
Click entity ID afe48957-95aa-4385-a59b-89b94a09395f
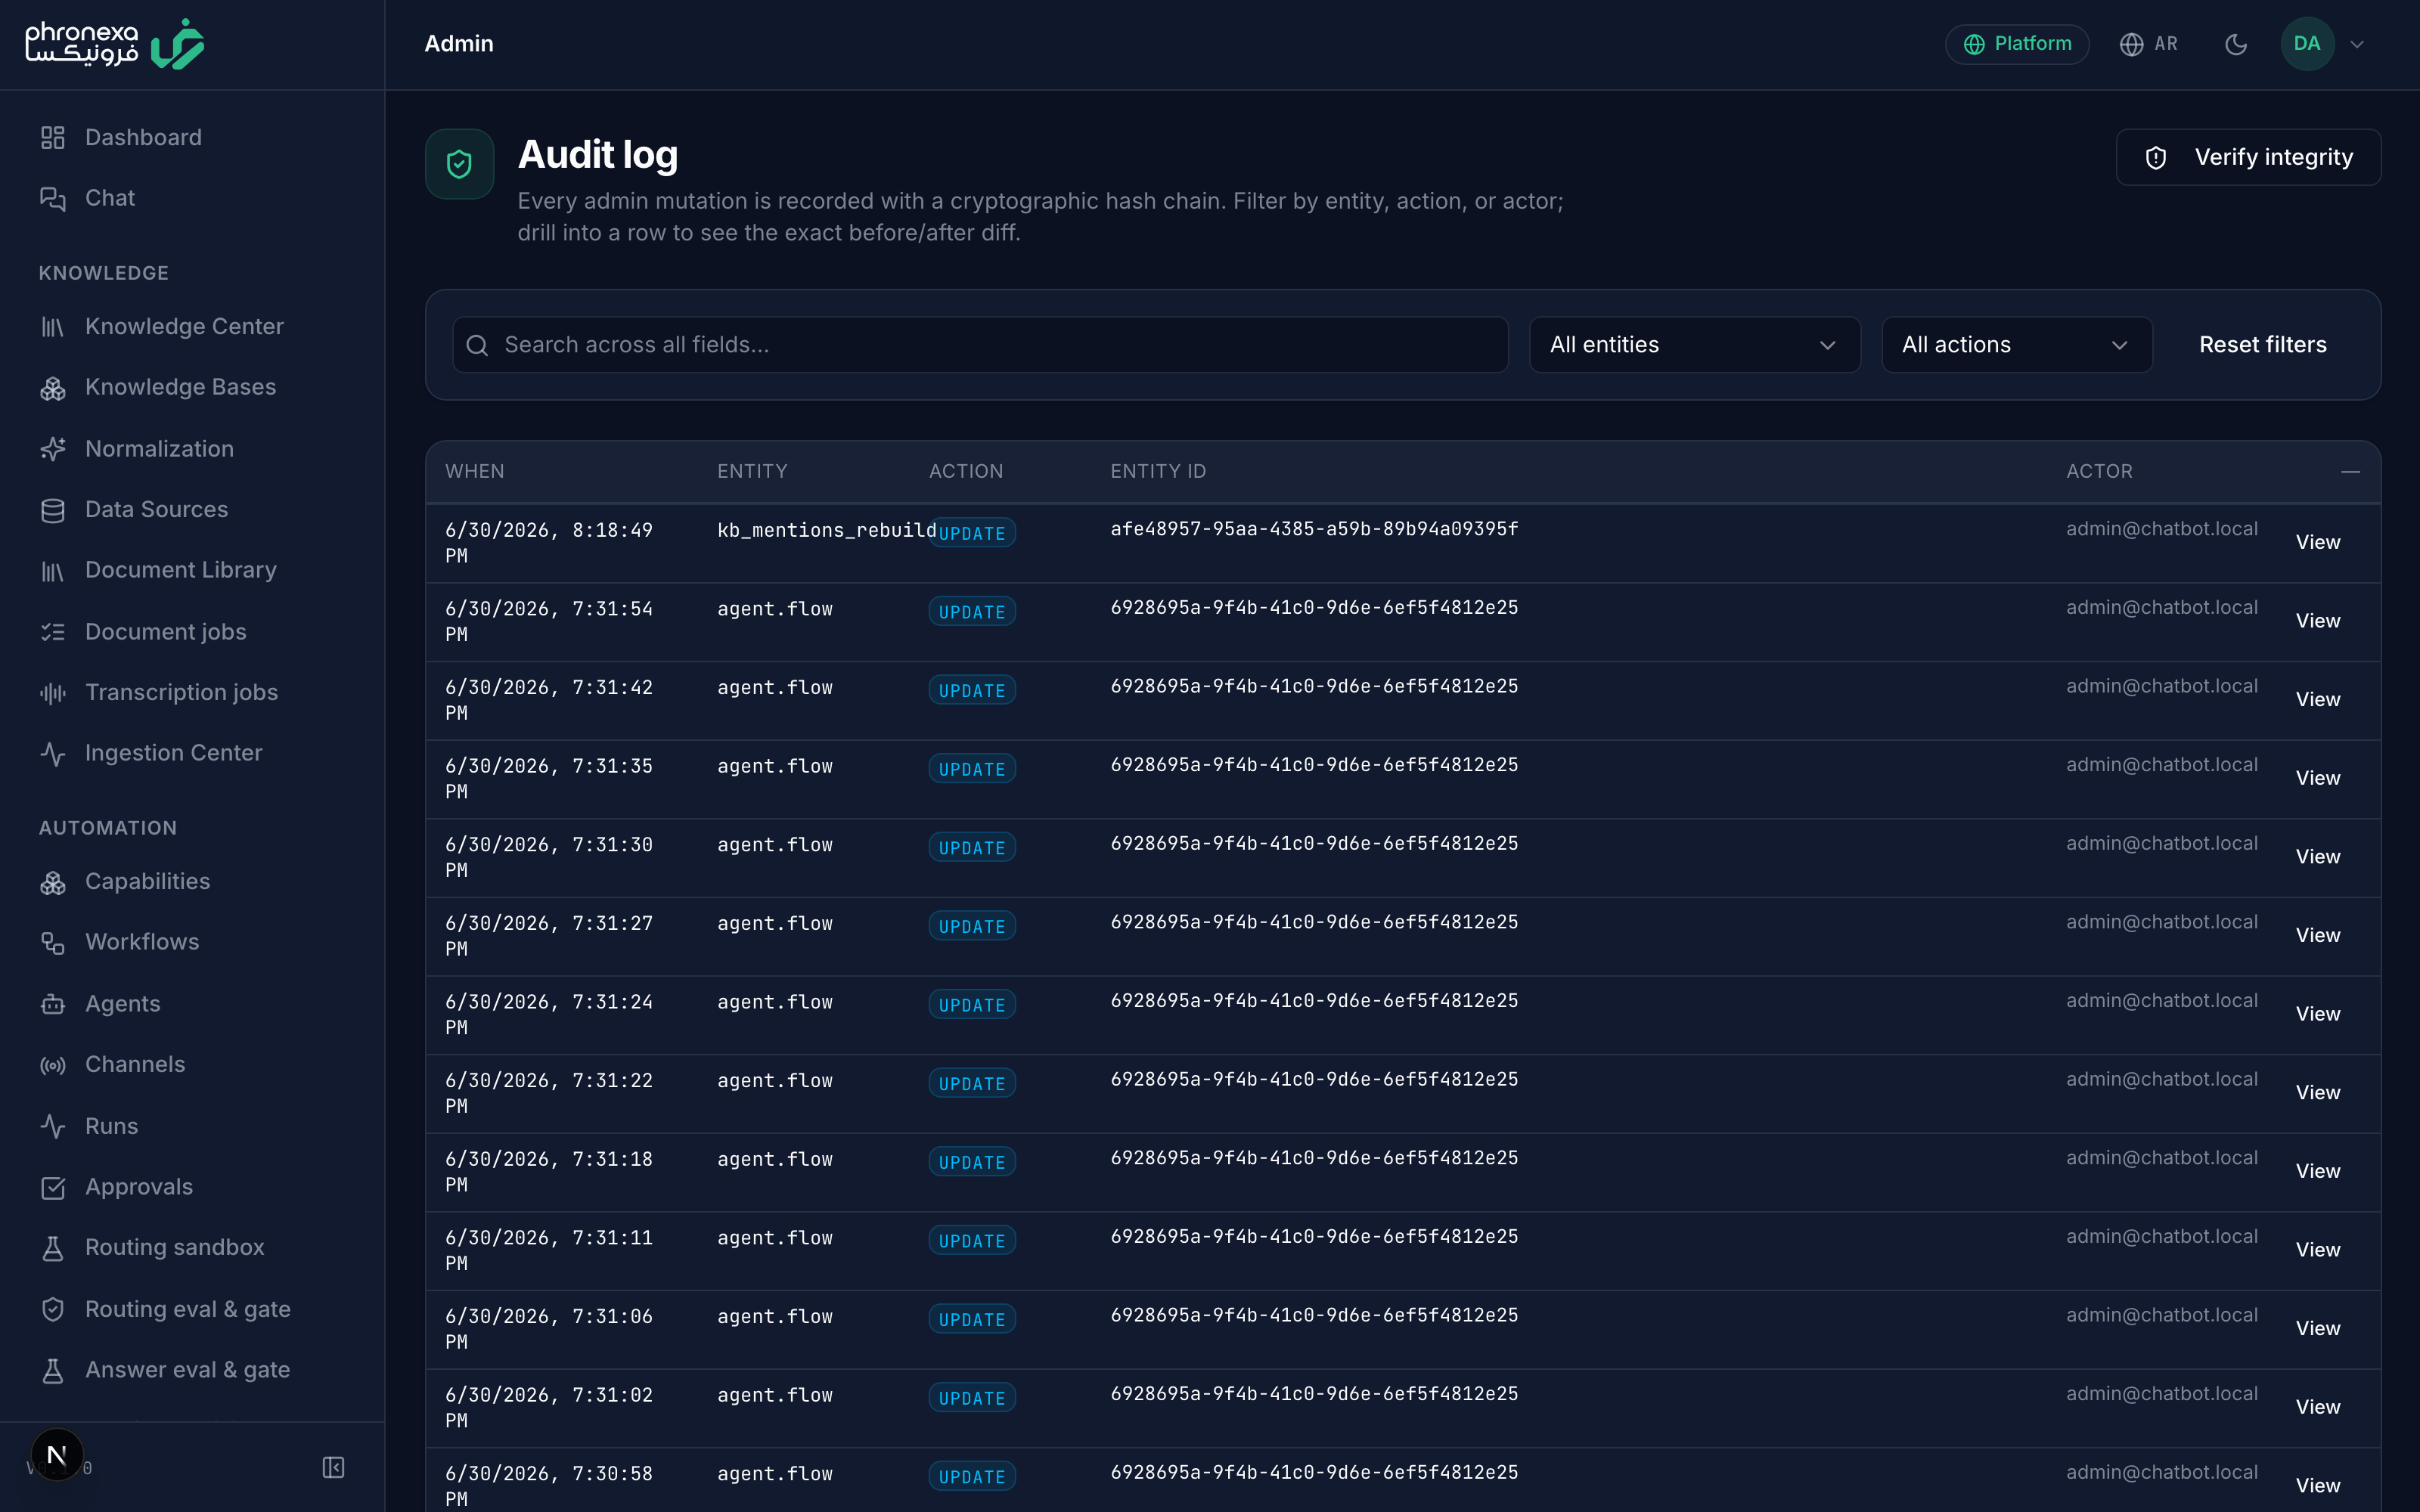point(1314,529)
